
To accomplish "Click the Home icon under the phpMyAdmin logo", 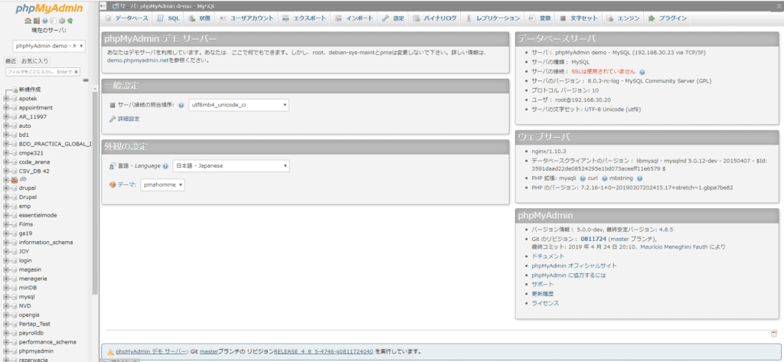I will tap(28, 21).
